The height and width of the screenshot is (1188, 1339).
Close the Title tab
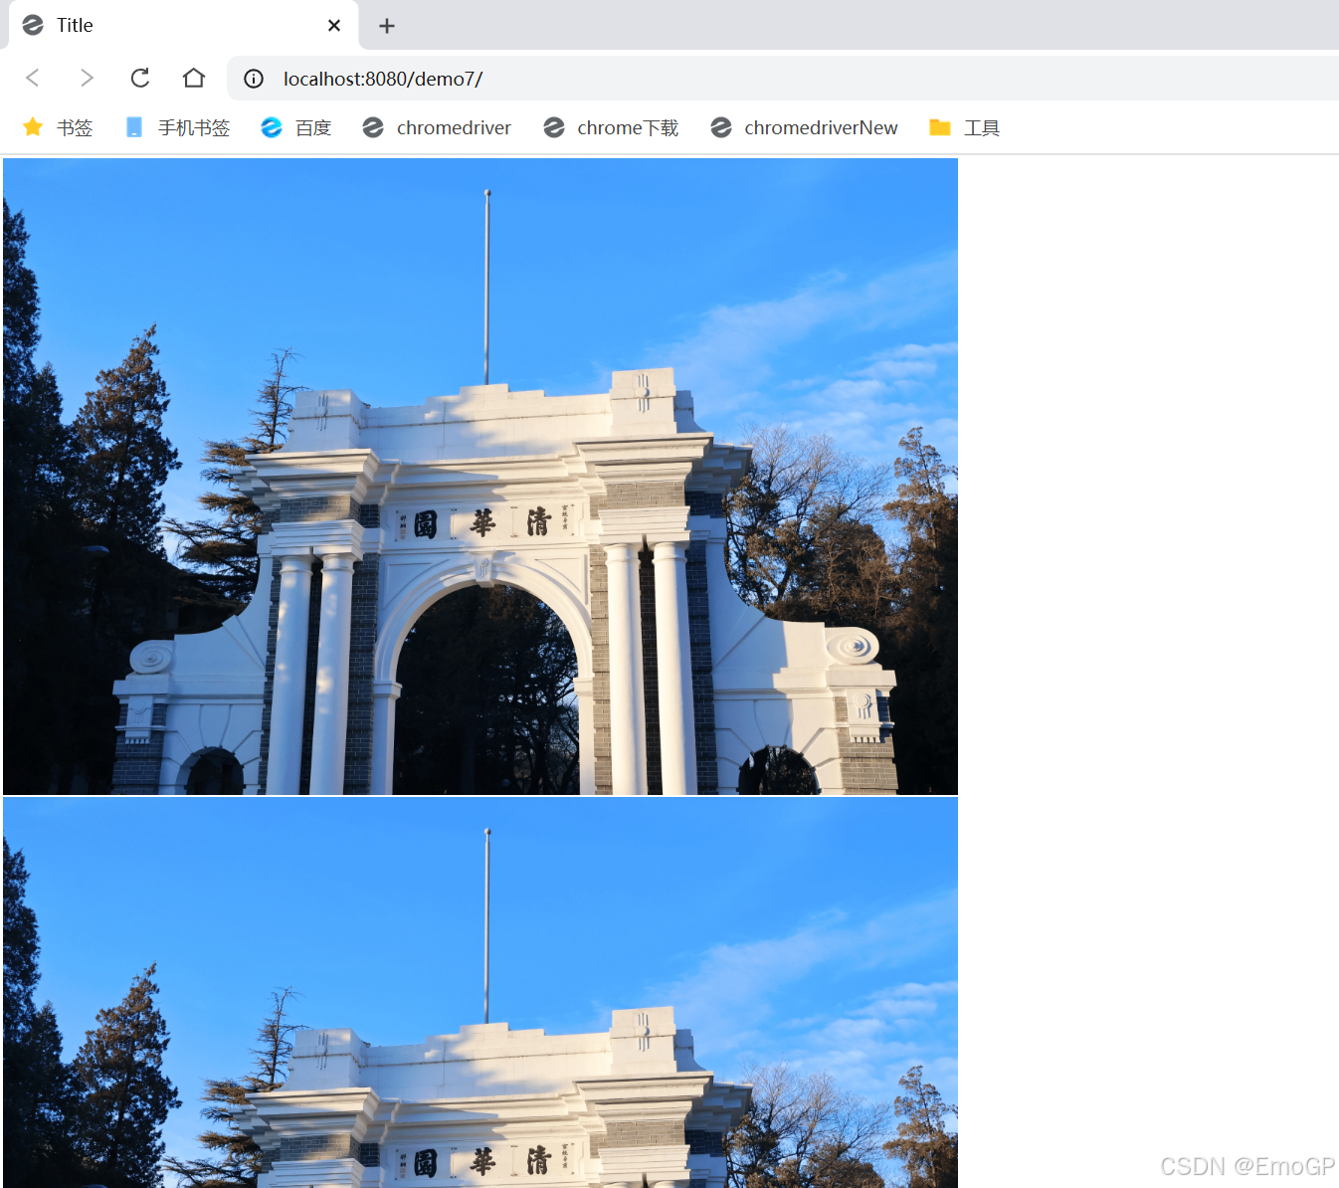334,26
